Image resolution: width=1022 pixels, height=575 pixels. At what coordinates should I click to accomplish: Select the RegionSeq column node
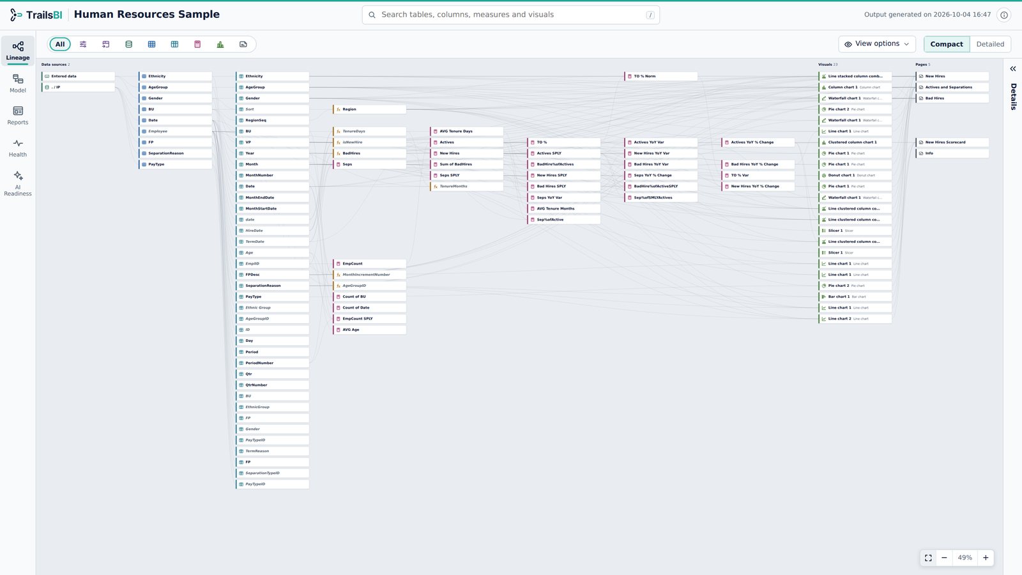(273, 120)
